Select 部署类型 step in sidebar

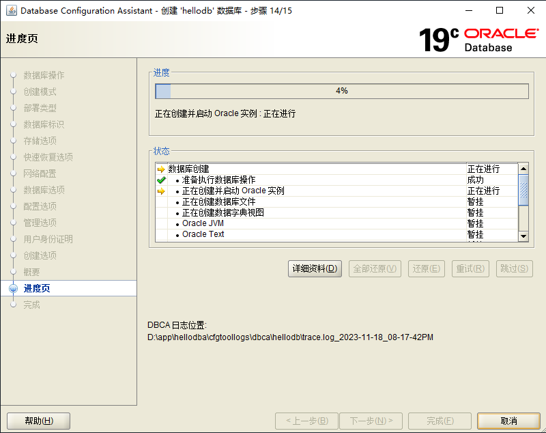coord(40,108)
